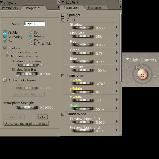Viewport: 159px width, 159px height.
Task: Click the Set Parent button
Action: (x=14, y=117)
